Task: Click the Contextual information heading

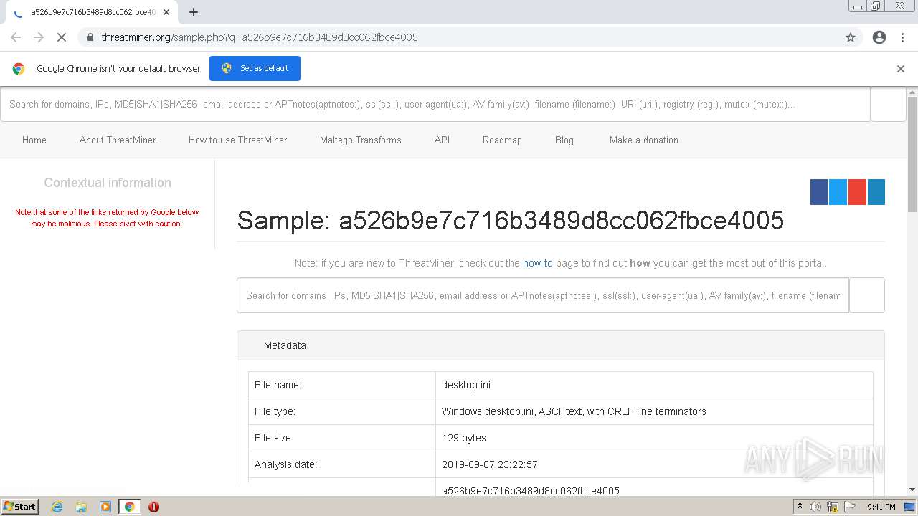Action: coord(108,183)
